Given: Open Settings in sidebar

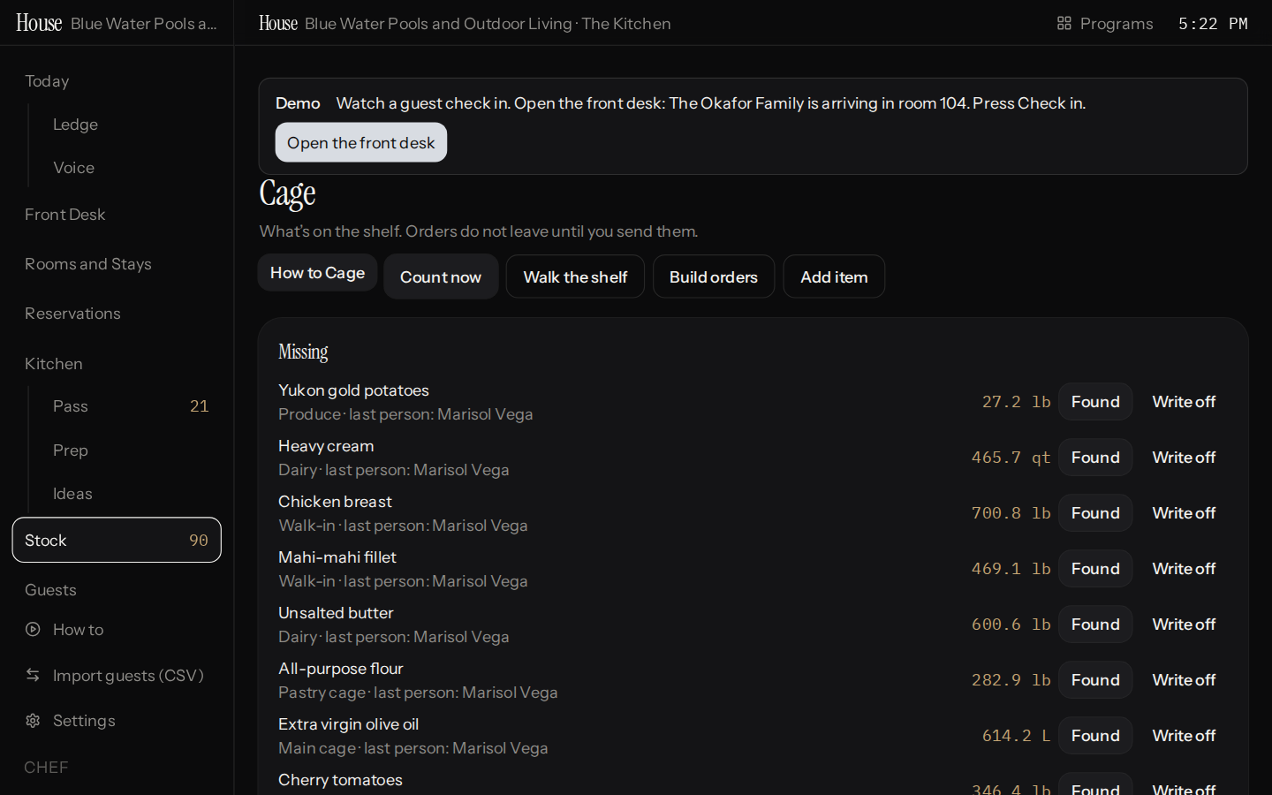Looking at the screenshot, I should coord(84,721).
